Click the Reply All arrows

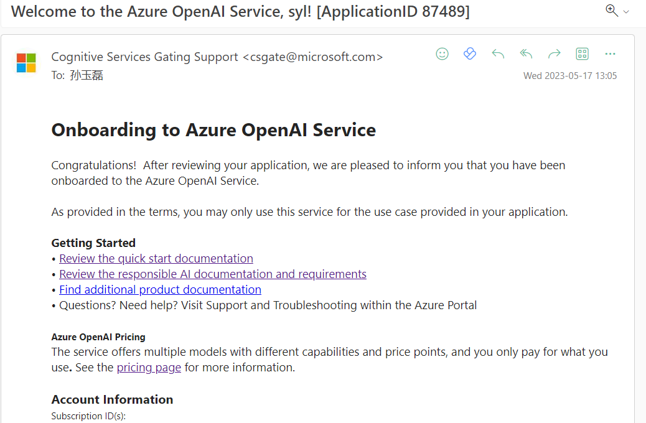(x=526, y=54)
